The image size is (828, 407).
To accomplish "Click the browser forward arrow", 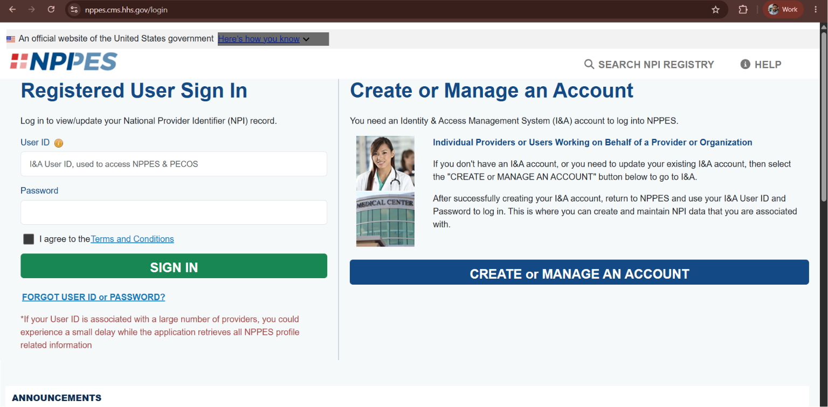I will pyautogui.click(x=32, y=10).
